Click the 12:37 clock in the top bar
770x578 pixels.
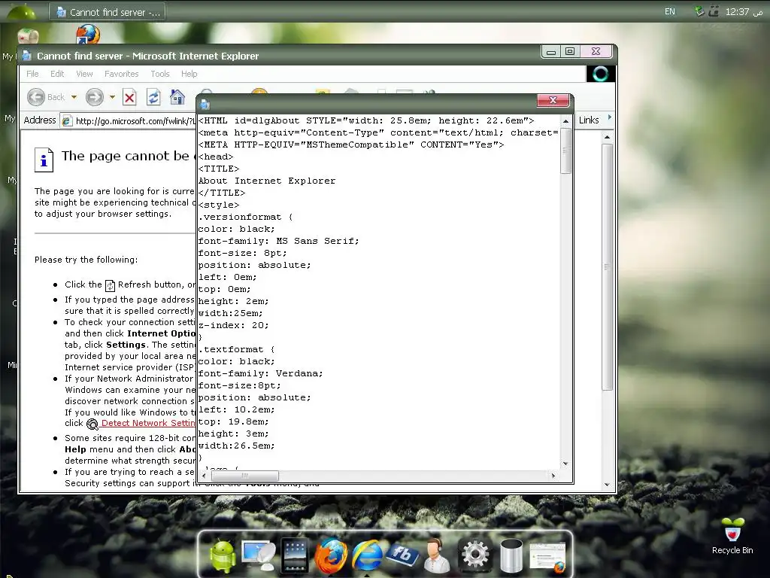tap(737, 11)
